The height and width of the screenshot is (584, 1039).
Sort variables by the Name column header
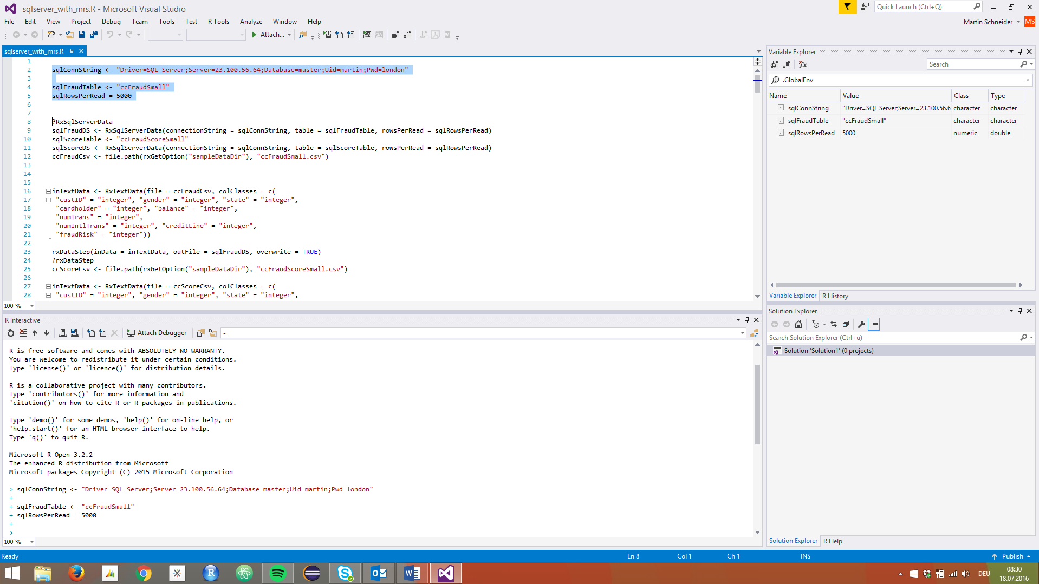tap(803, 96)
